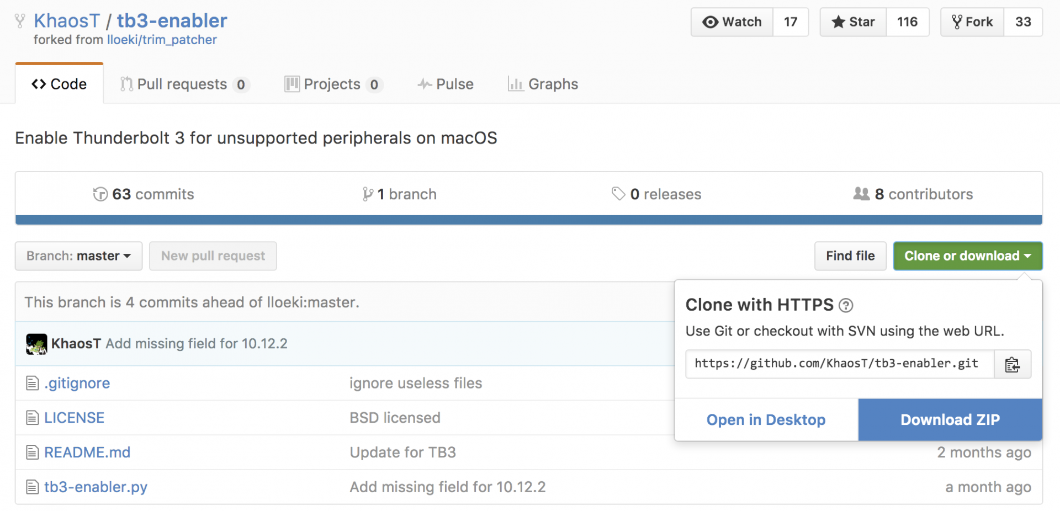Click the help icon beside Clone with HTTPS

pyautogui.click(x=845, y=305)
